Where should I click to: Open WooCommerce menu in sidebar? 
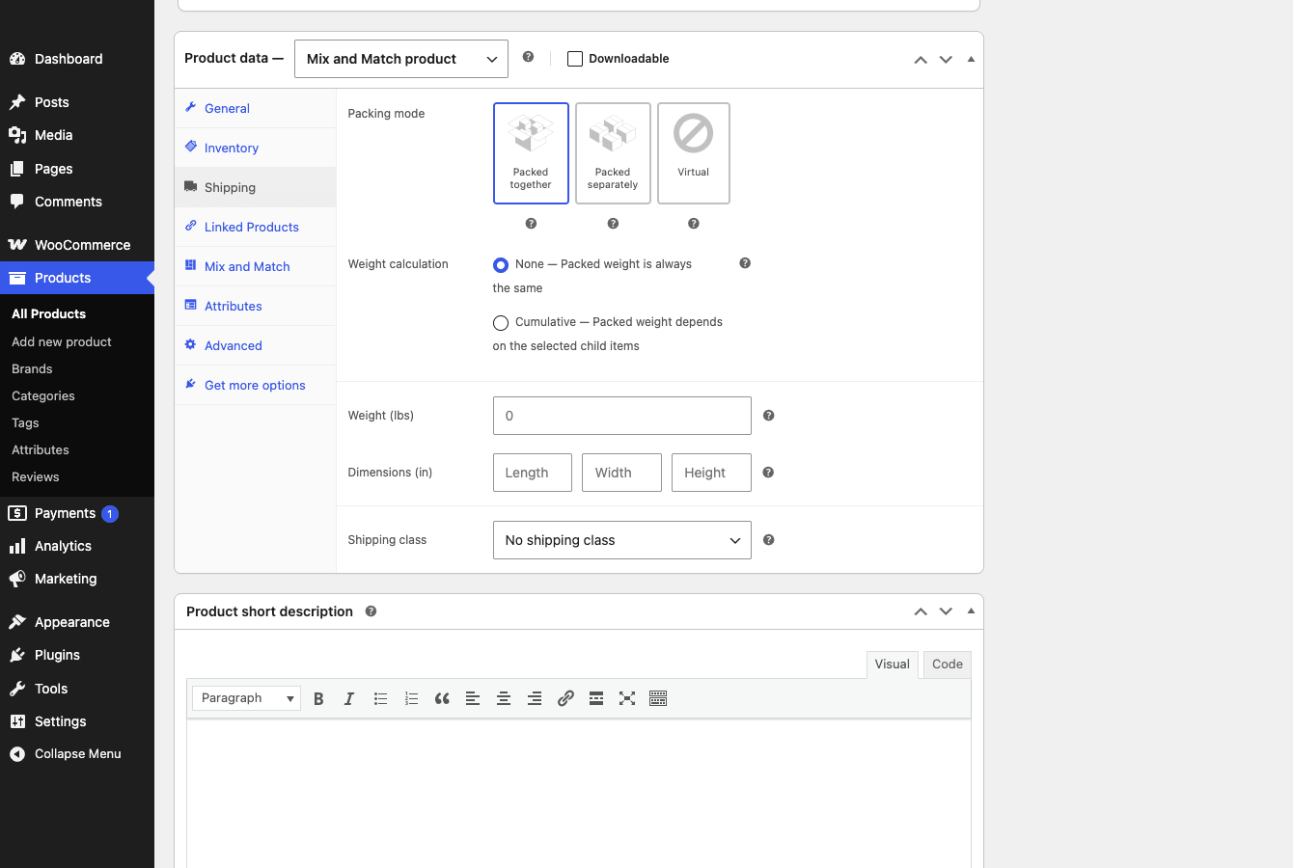[77, 245]
